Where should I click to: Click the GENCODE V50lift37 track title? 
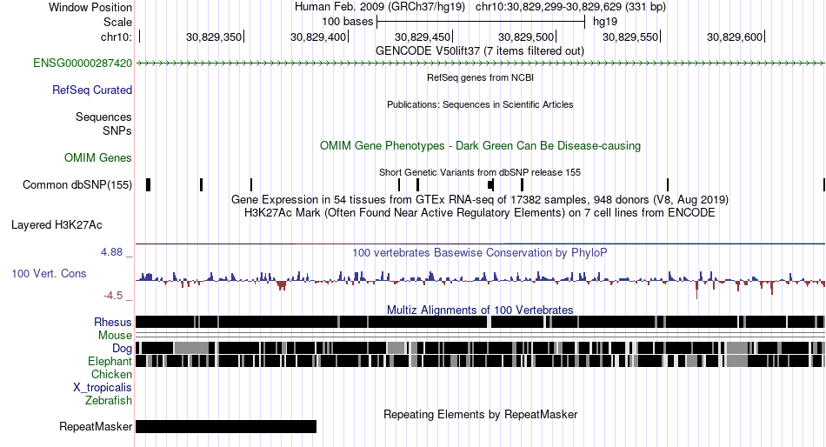[x=480, y=51]
